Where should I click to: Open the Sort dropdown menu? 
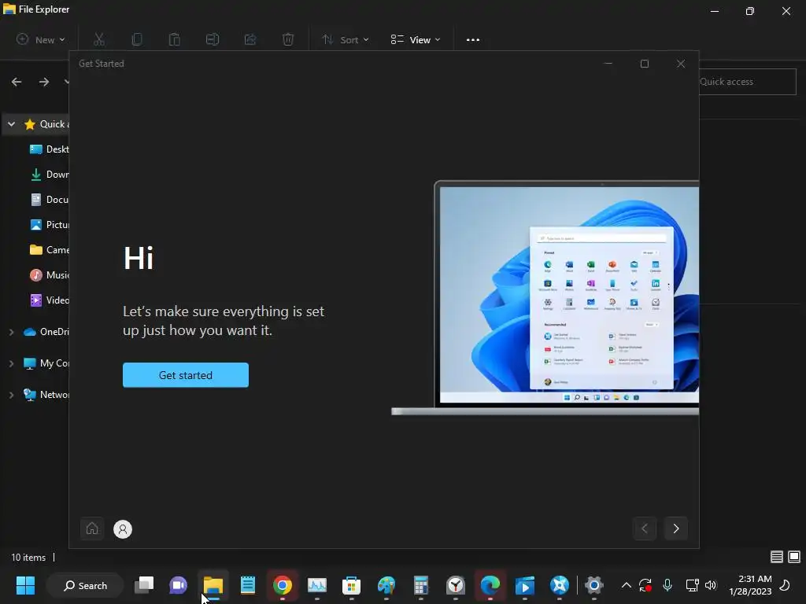pos(346,39)
